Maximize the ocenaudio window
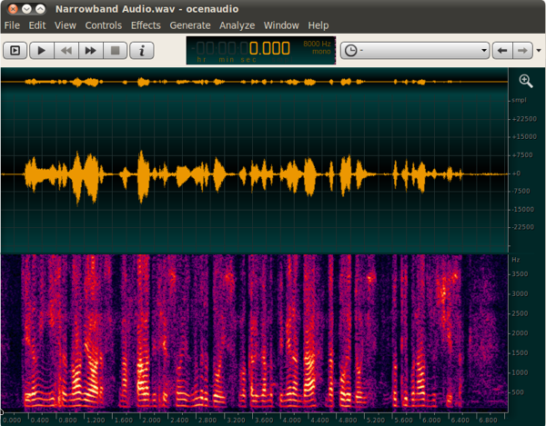Screen dimensions: 546x426 click(x=40, y=9)
